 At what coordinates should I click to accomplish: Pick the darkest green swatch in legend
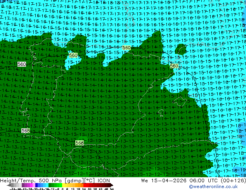pos(50,185)
